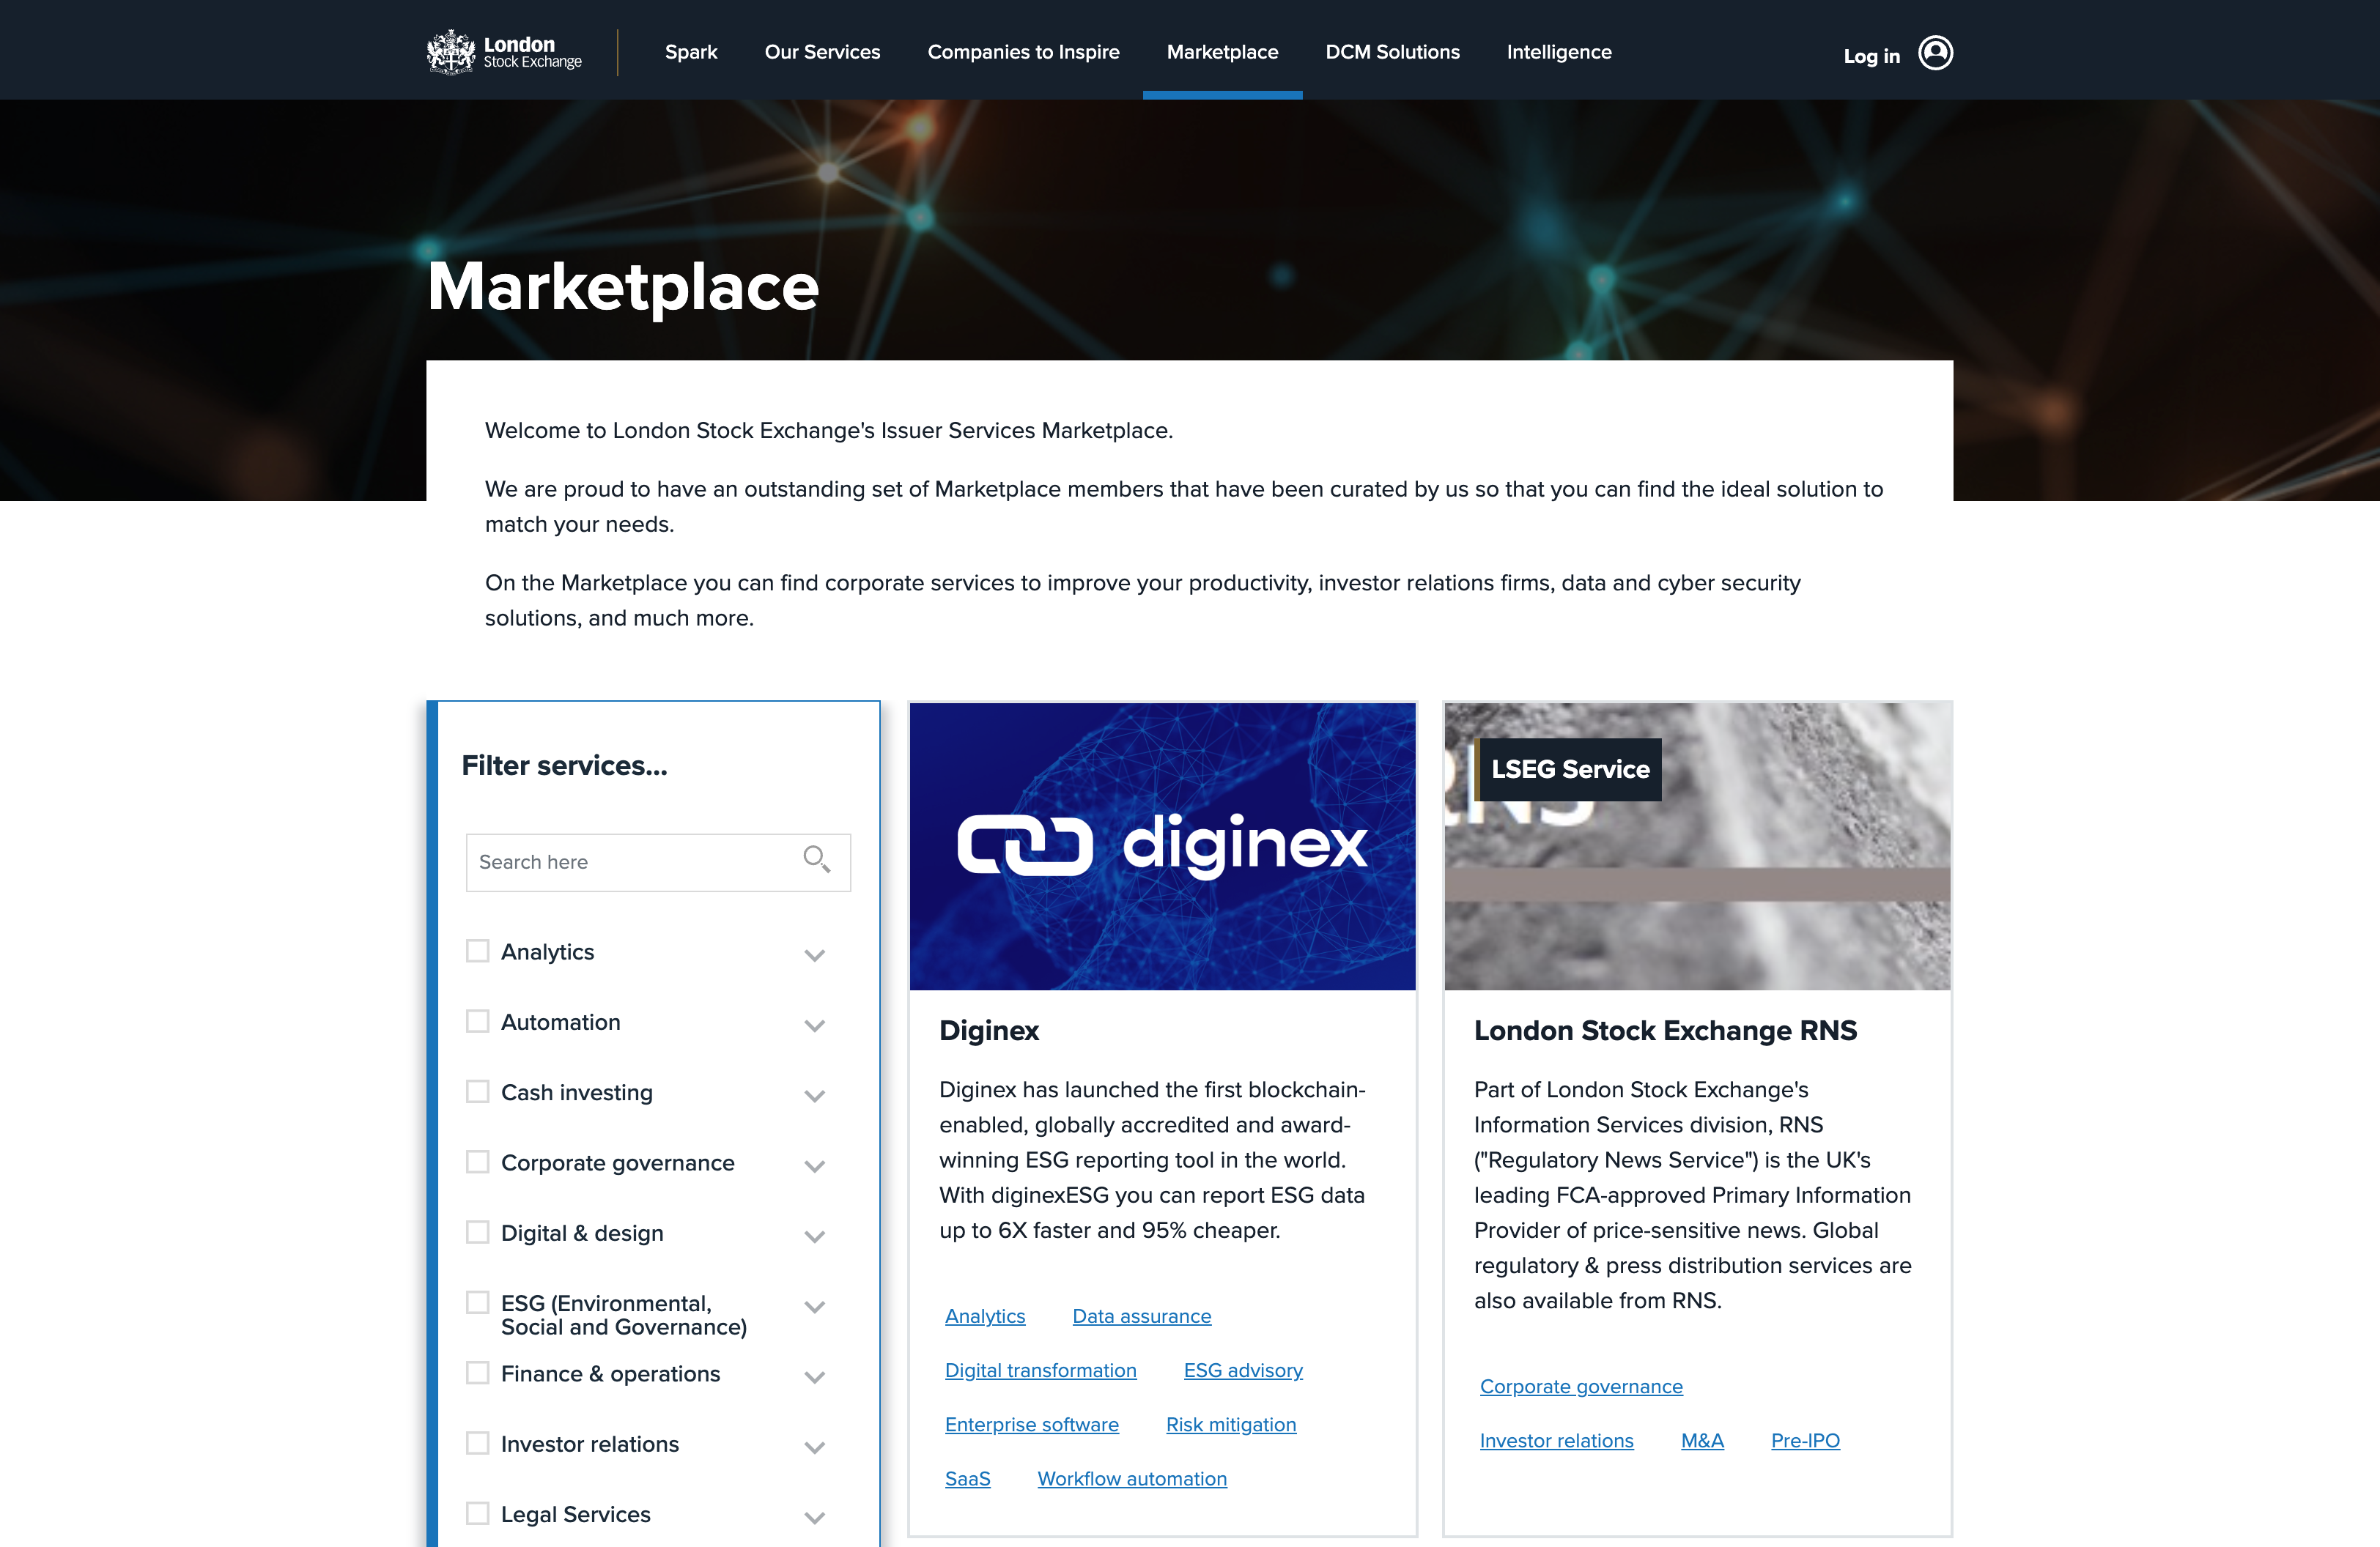Open the Spark menu item
Screen dimensions: 2380x1547
click(x=691, y=52)
